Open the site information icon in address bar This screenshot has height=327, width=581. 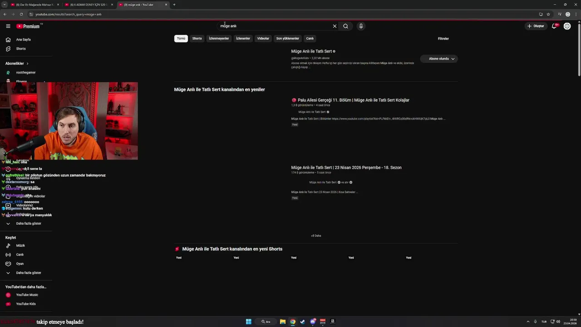coord(30,14)
